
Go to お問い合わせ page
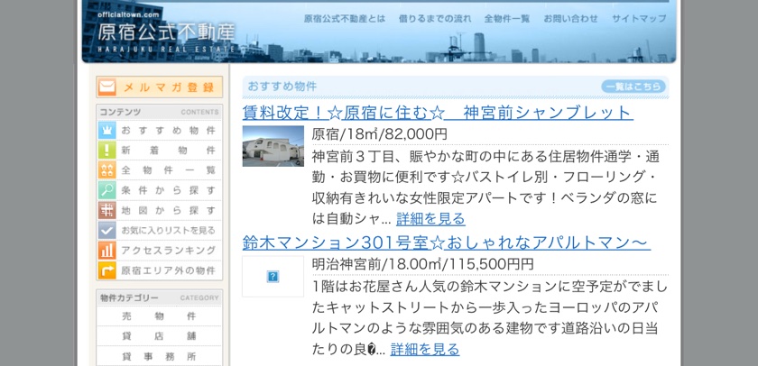click(570, 19)
